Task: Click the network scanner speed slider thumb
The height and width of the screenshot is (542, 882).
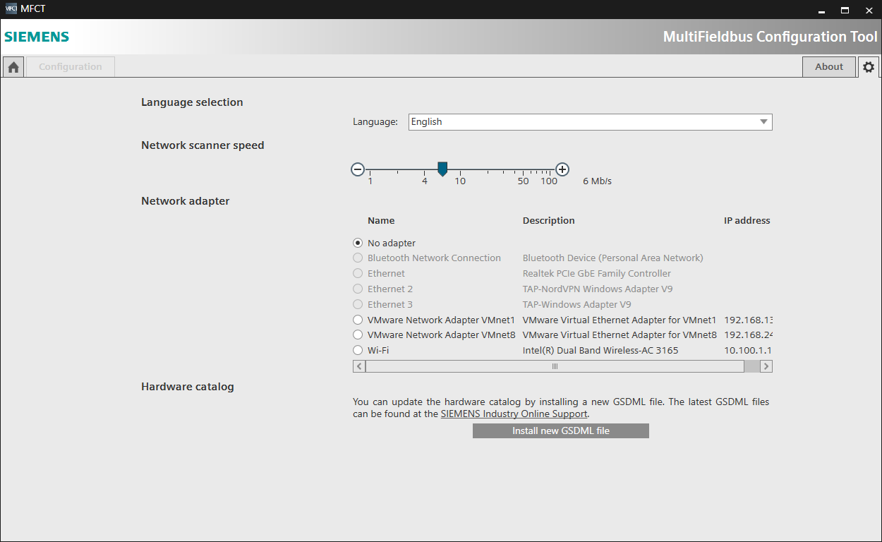Action: tap(442, 169)
